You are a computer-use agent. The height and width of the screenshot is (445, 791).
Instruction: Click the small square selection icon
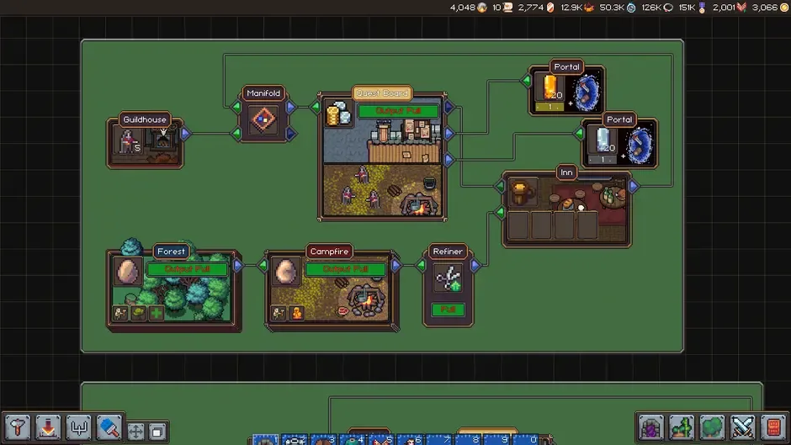coord(157,432)
